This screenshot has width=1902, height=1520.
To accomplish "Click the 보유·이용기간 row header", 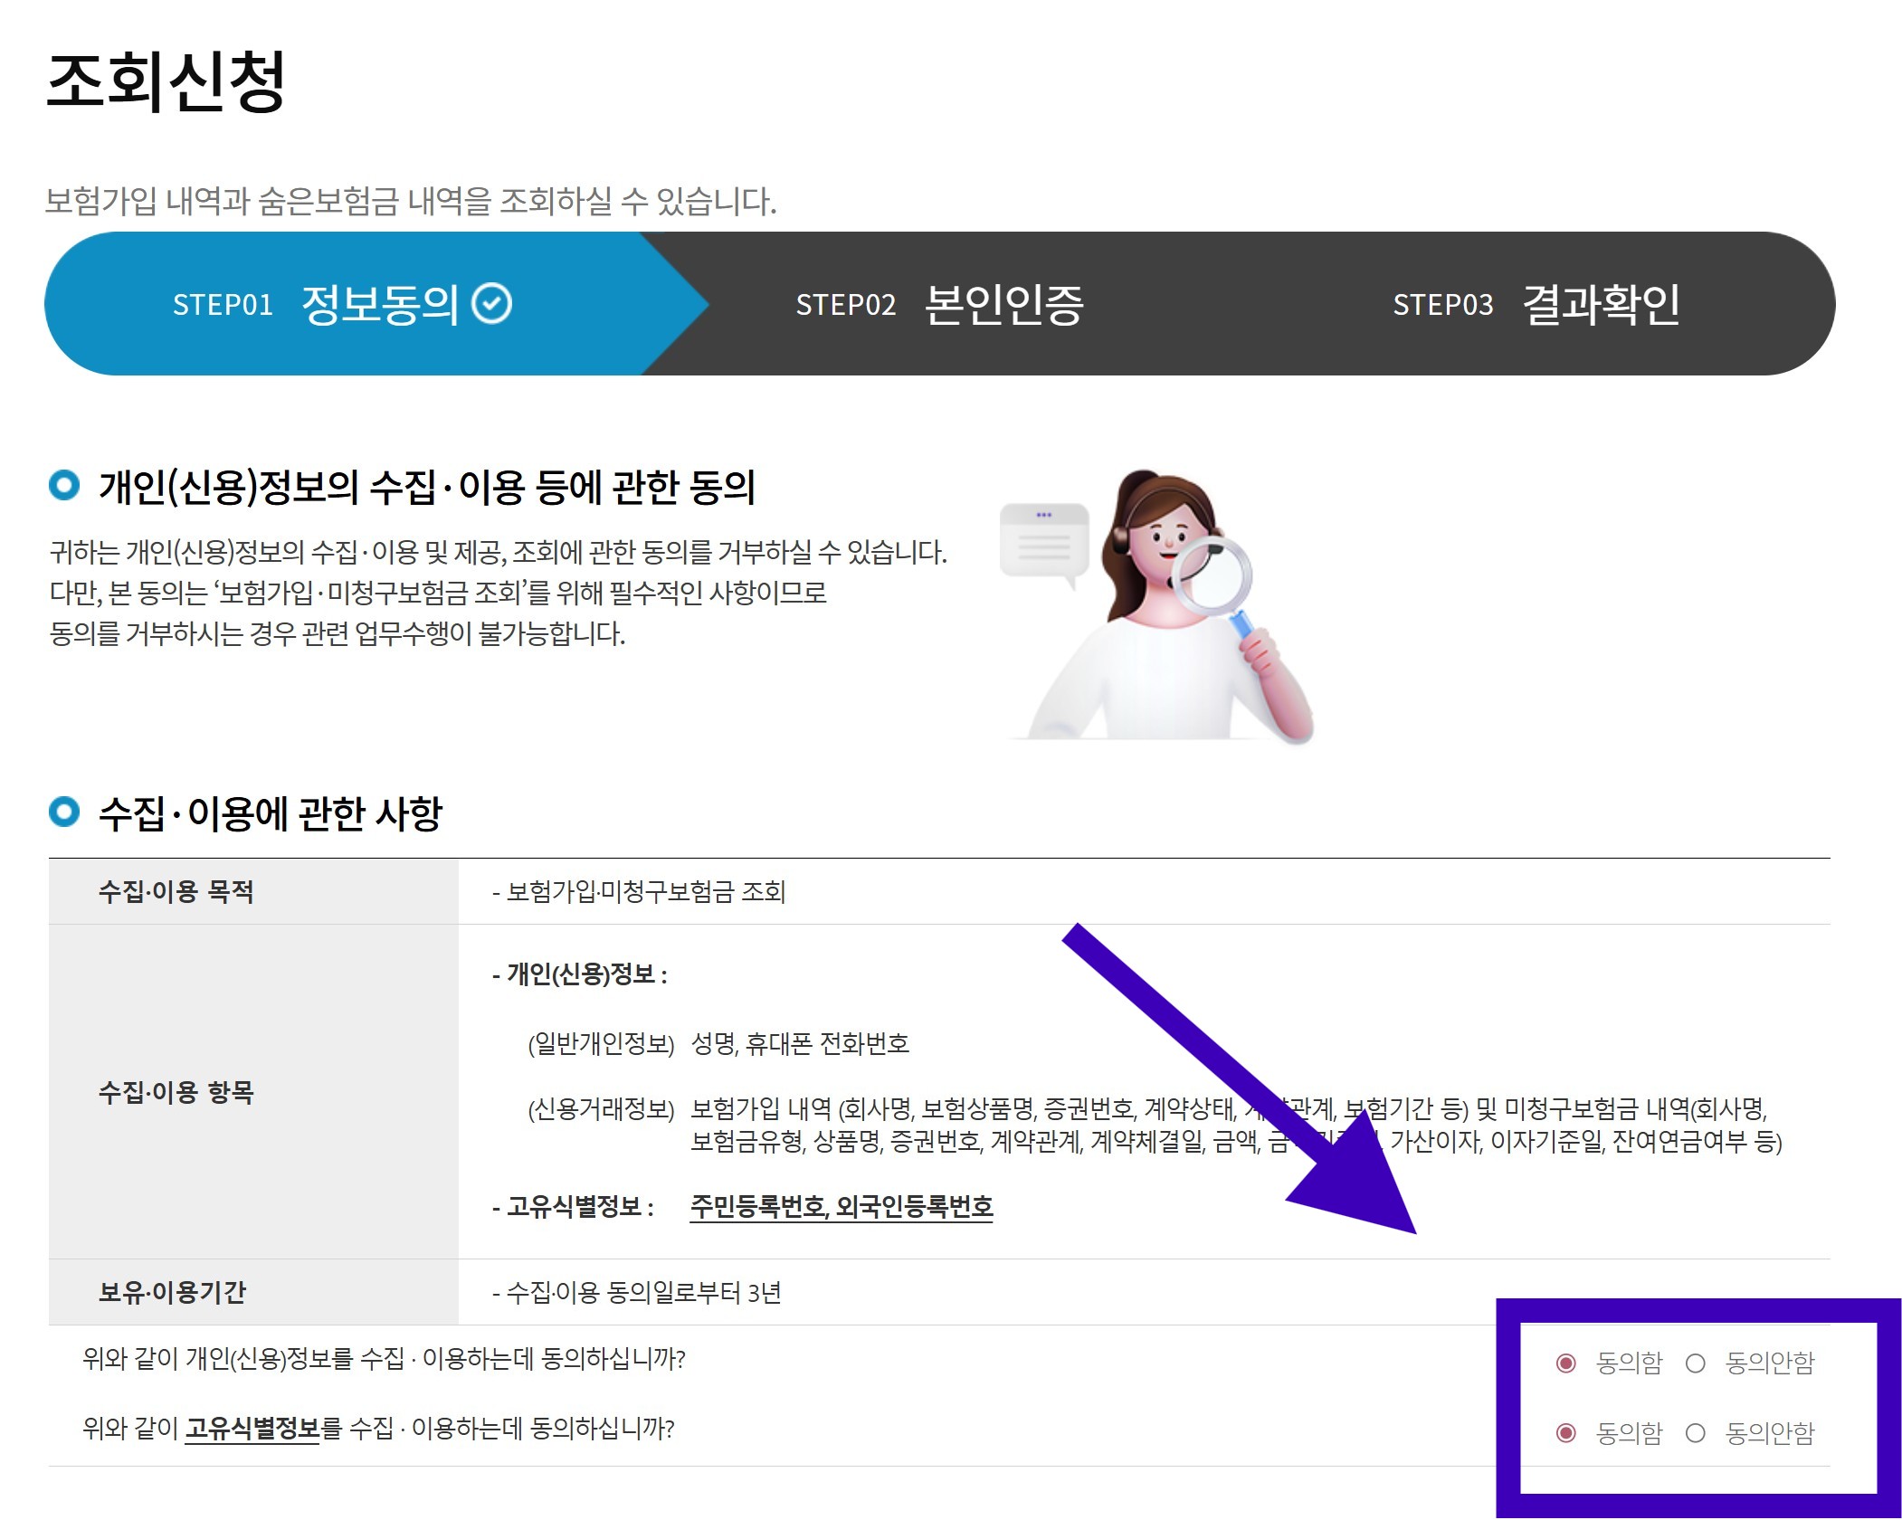I will [172, 1292].
